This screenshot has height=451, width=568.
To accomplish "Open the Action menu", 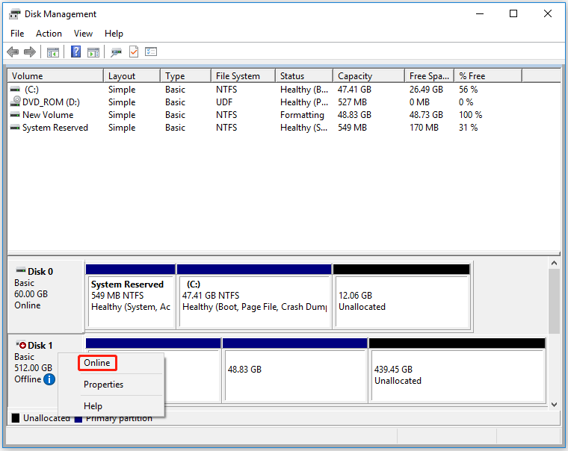I will click(x=49, y=34).
